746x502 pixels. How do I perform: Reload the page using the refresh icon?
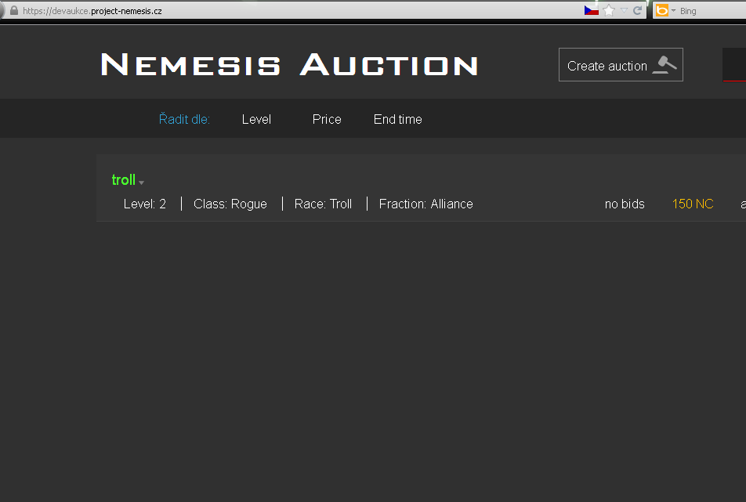[638, 10]
